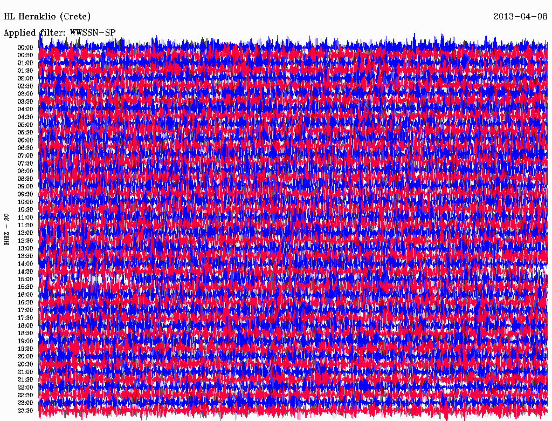Select the 06:30 time label
552x421 pixels.
click(x=25, y=148)
